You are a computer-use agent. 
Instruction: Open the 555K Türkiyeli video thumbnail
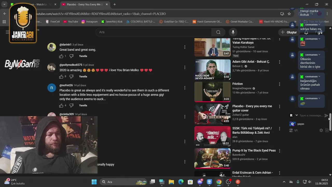coord(212,136)
